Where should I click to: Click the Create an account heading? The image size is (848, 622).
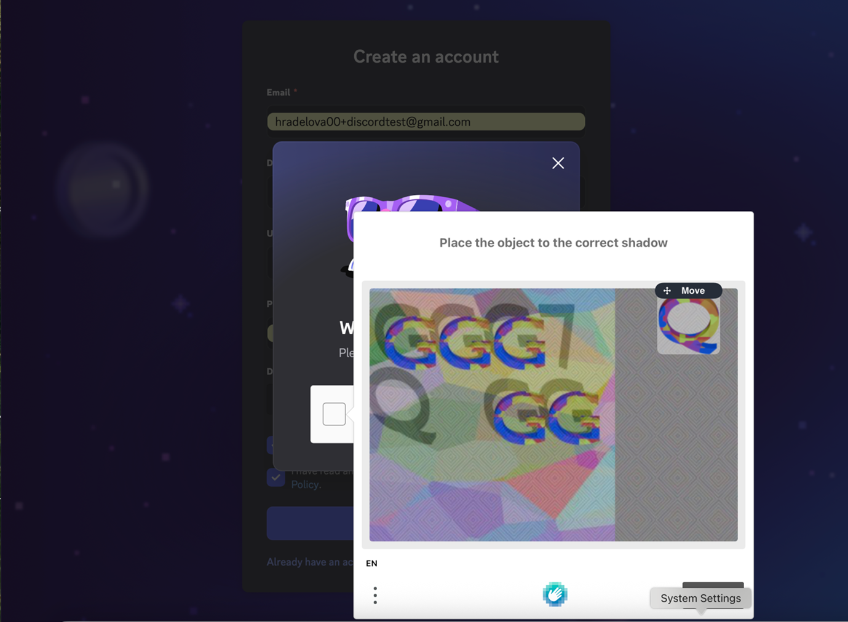click(x=426, y=57)
